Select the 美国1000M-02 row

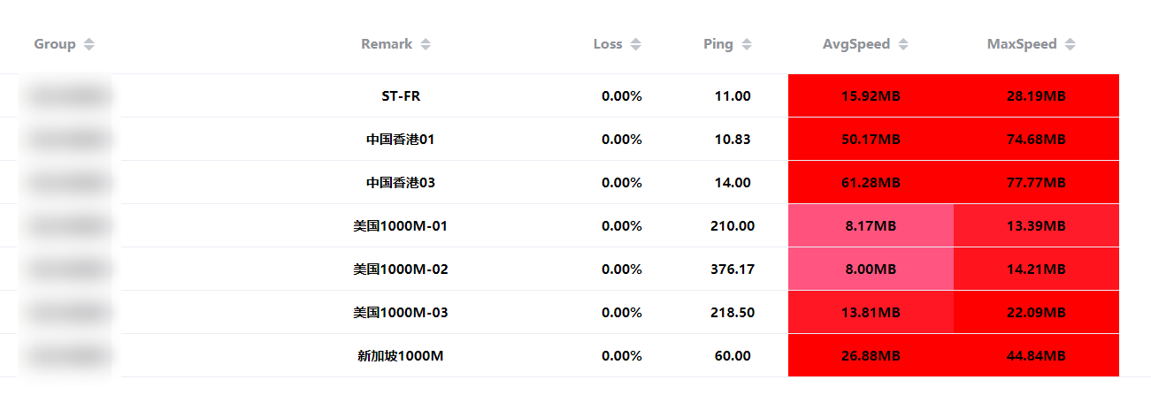(575, 269)
